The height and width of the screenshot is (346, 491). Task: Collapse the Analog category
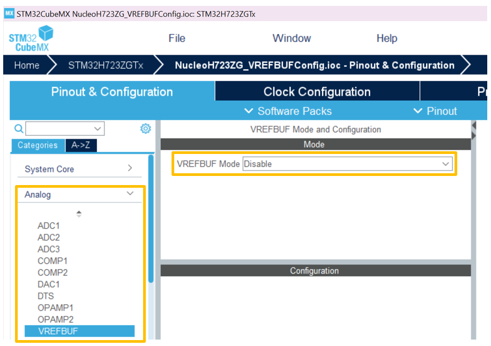(79, 194)
